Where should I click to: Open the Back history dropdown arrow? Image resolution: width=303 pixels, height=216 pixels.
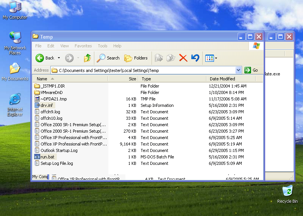pyautogui.click(x=59, y=58)
